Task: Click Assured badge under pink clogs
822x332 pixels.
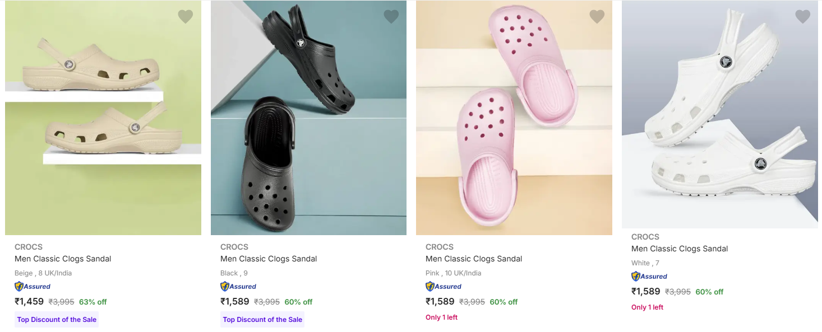Action: click(444, 287)
